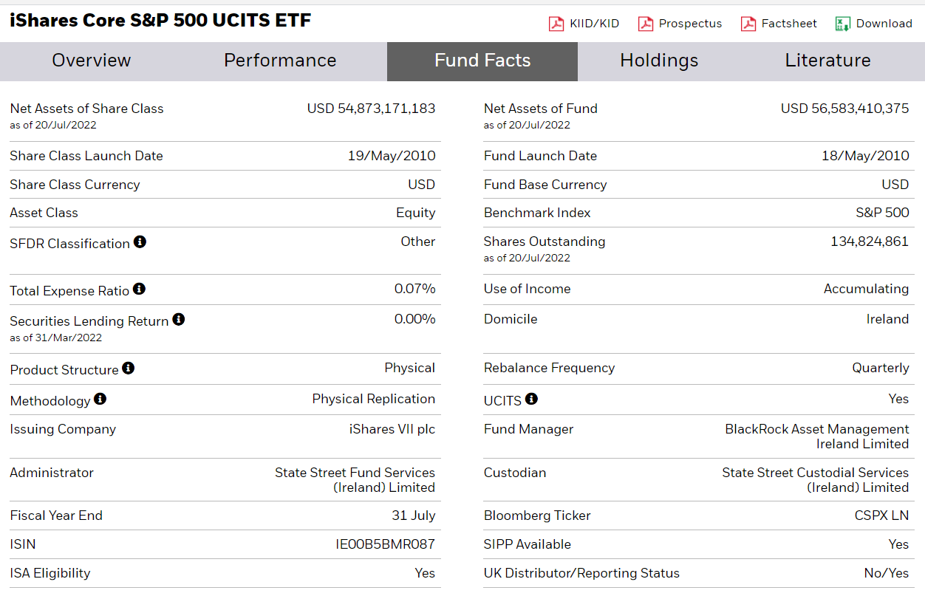
Task: Open the KIID/KID document link
Action: coord(593,23)
